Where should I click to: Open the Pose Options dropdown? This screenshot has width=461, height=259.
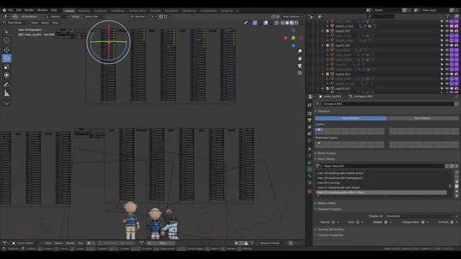292,17
